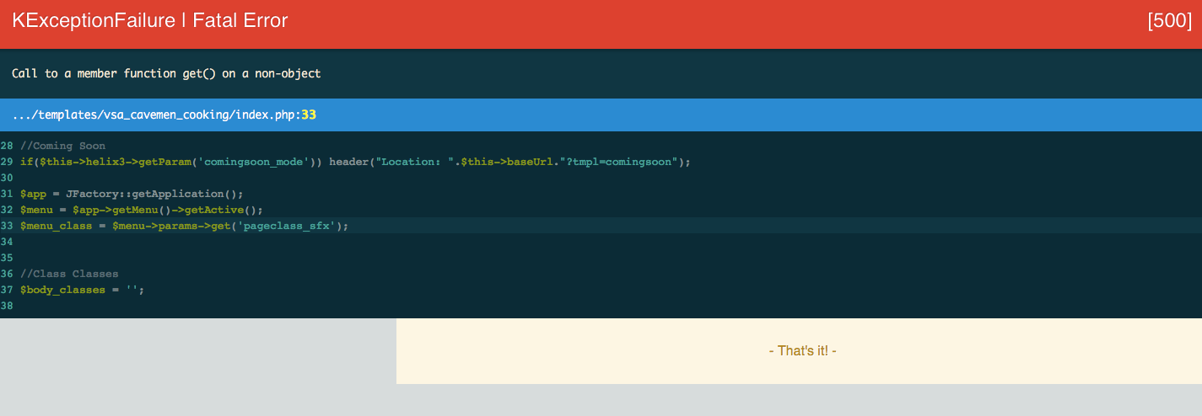Click the "$body_classes = '';" line
The height and width of the screenshot is (416, 1202).
pos(83,290)
